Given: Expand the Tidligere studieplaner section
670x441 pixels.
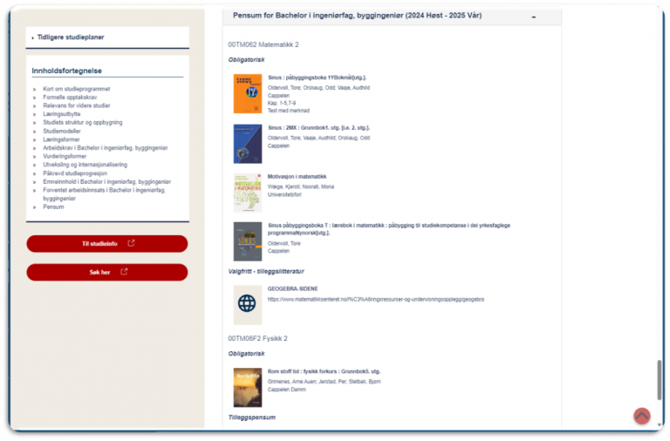Looking at the screenshot, I should point(72,37).
